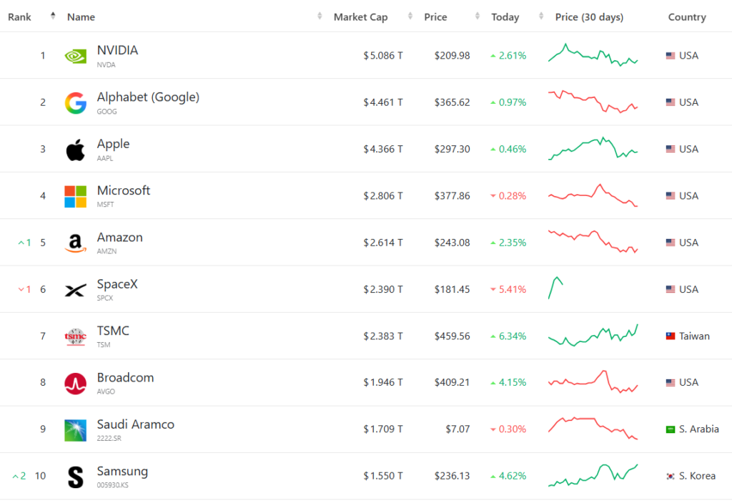732x501 pixels.
Task: Click the Name column header label
Action: 81,17
